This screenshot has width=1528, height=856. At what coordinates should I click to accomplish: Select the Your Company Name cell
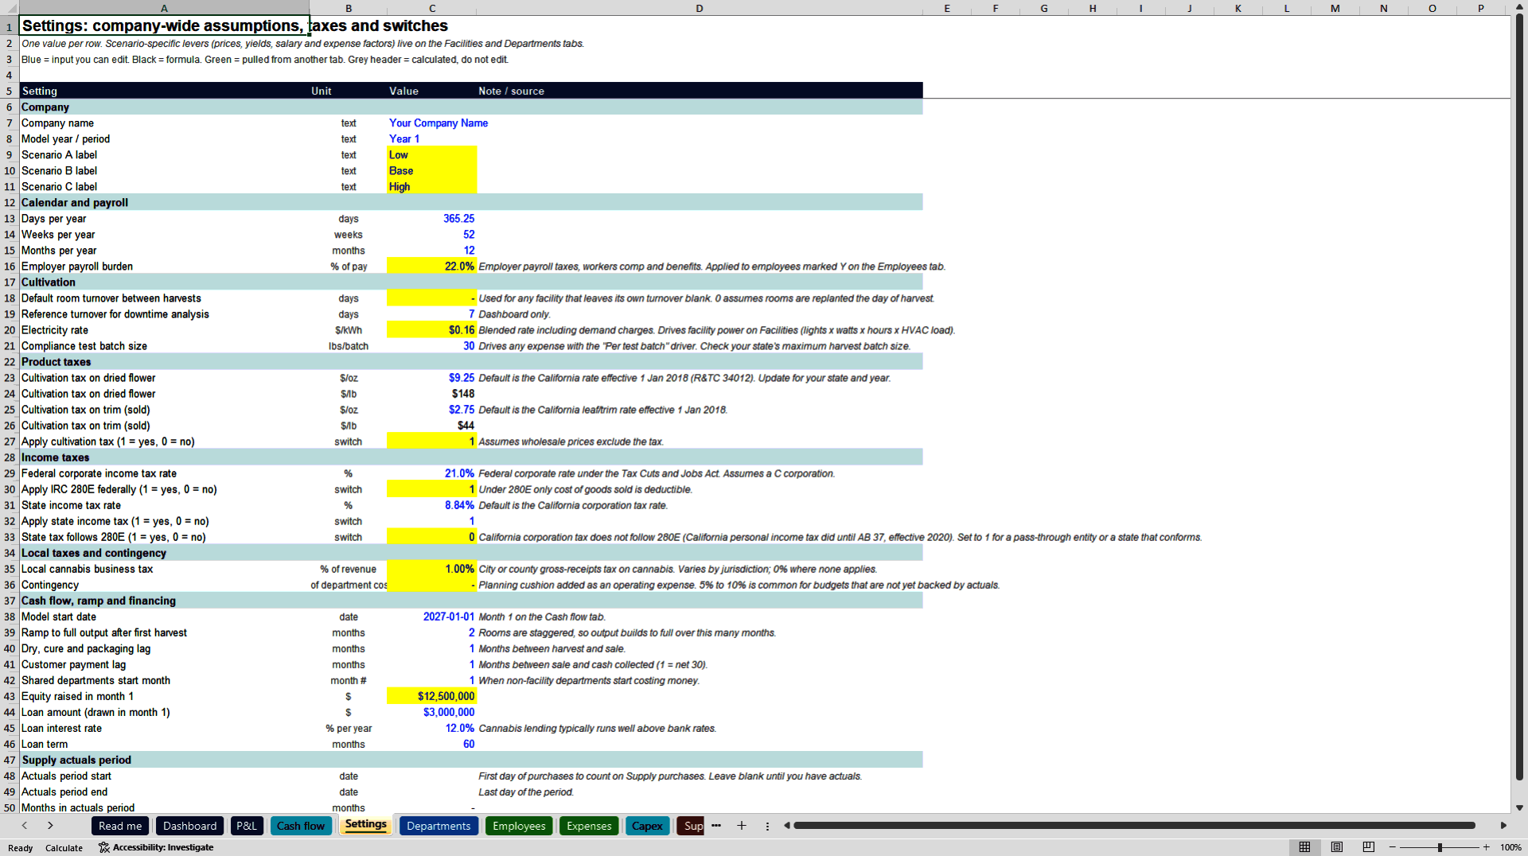[431, 123]
